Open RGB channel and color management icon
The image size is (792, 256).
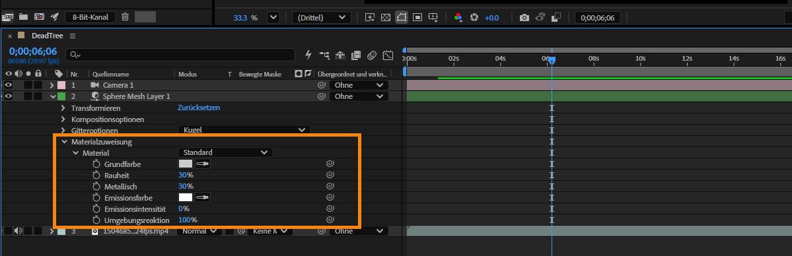458,17
